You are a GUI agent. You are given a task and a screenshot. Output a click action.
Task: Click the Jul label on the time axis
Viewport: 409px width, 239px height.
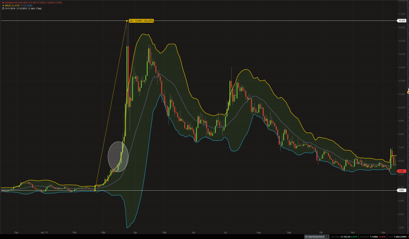[x=225, y=232]
